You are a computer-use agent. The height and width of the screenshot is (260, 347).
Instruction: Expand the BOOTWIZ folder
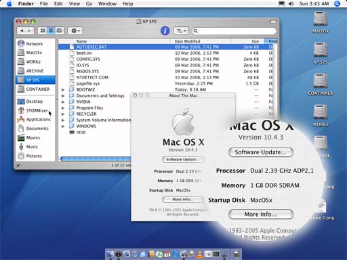pyautogui.click(x=63, y=89)
